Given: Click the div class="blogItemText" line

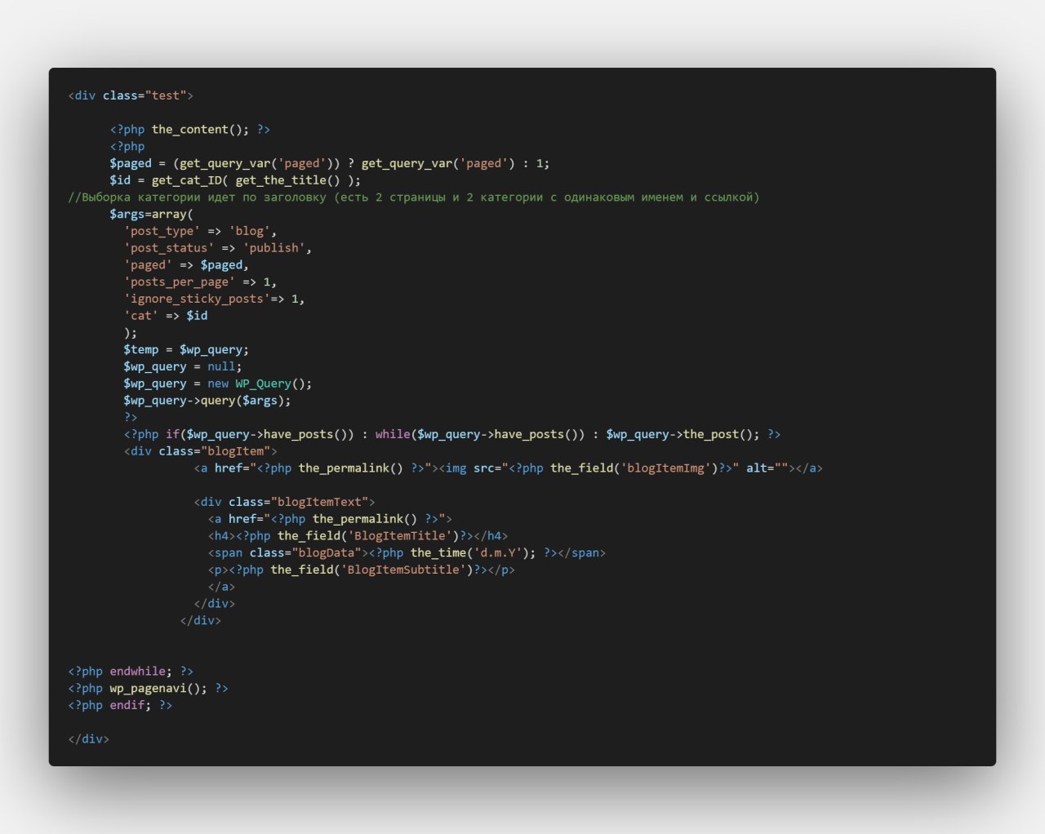Looking at the screenshot, I should [285, 502].
